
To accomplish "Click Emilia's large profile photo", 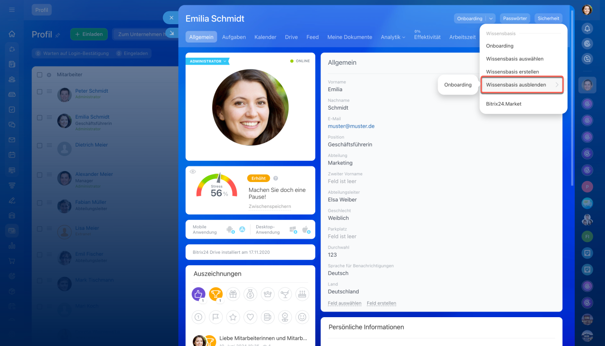I will [251, 107].
